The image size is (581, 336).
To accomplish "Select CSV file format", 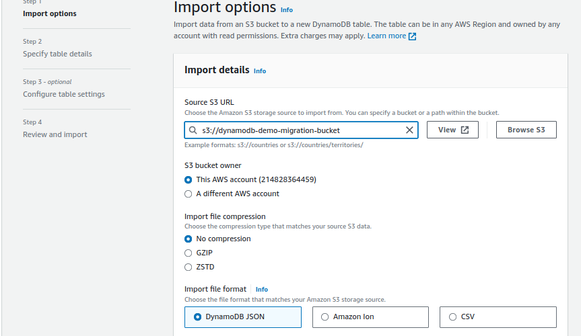I will click(498, 317).
